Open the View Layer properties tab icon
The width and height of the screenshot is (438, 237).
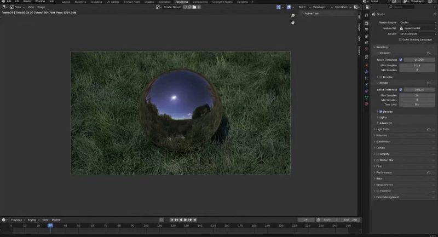[x=366, y=36]
